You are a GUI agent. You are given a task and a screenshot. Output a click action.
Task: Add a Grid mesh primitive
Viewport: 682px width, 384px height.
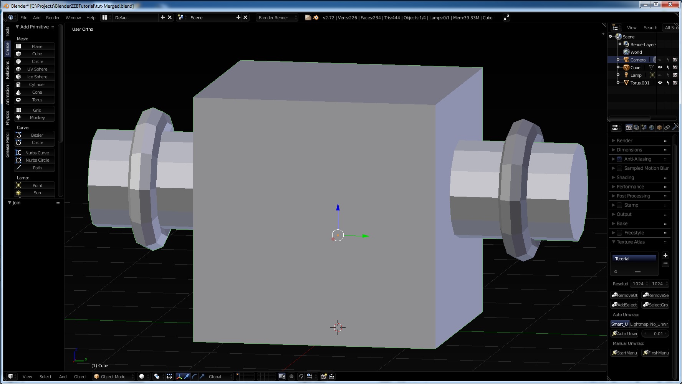pyautogui.click(x=35, y=110)
